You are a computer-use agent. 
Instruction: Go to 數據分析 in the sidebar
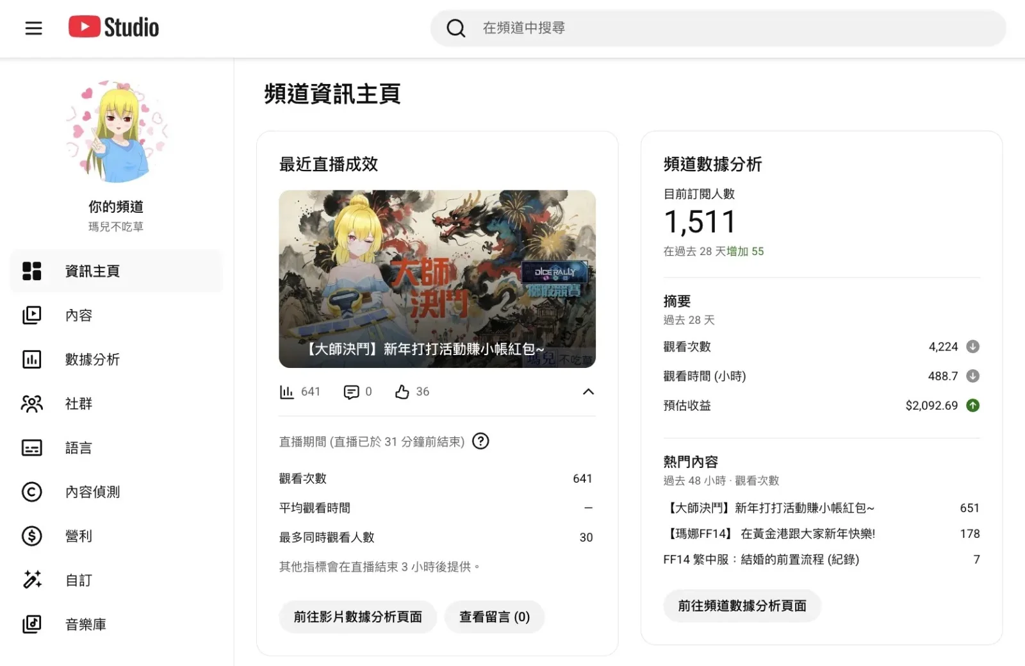[x=117, y=360]
